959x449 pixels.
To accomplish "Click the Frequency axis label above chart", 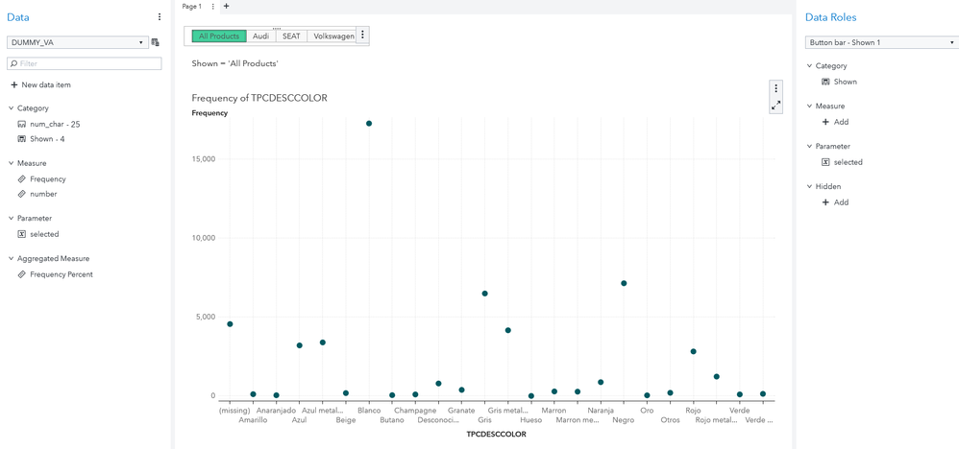I will coord(209,113).
